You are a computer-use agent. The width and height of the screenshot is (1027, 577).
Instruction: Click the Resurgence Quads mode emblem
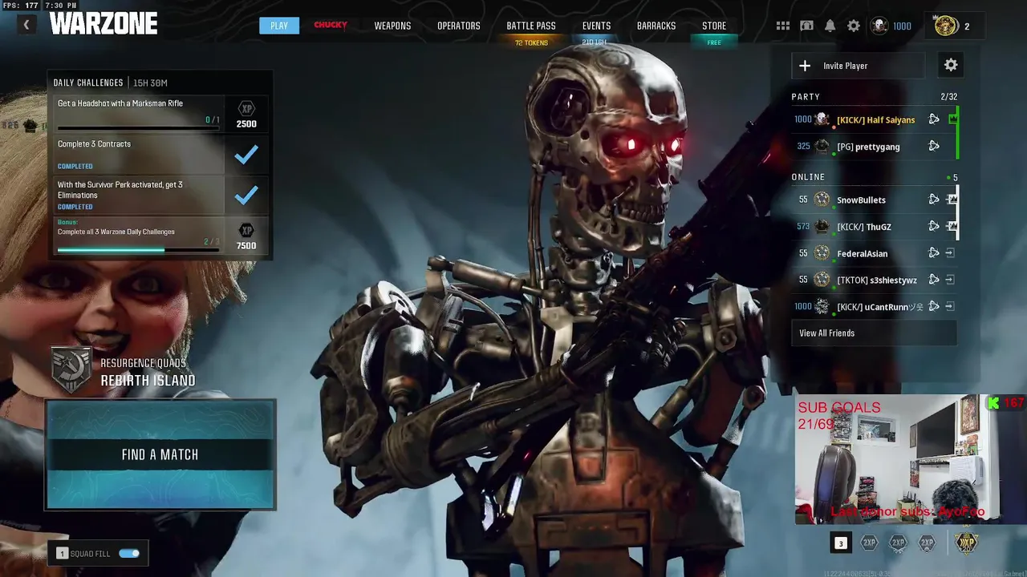[x=71, y=369]
